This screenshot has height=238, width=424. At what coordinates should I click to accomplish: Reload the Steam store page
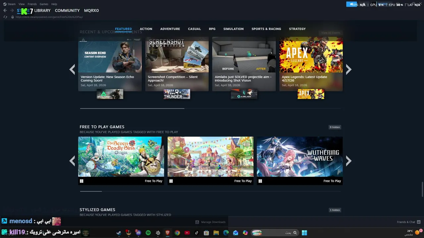(x=5, y=17)
